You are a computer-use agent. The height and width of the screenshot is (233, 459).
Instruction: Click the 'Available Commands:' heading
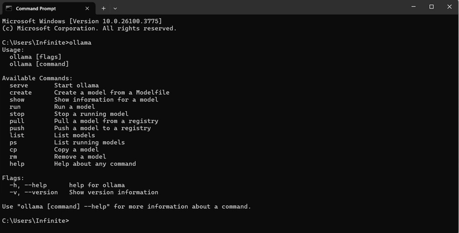[37, 78]
